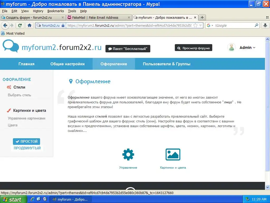Open the Most Visited bookmarks folder

pos(13,33)
